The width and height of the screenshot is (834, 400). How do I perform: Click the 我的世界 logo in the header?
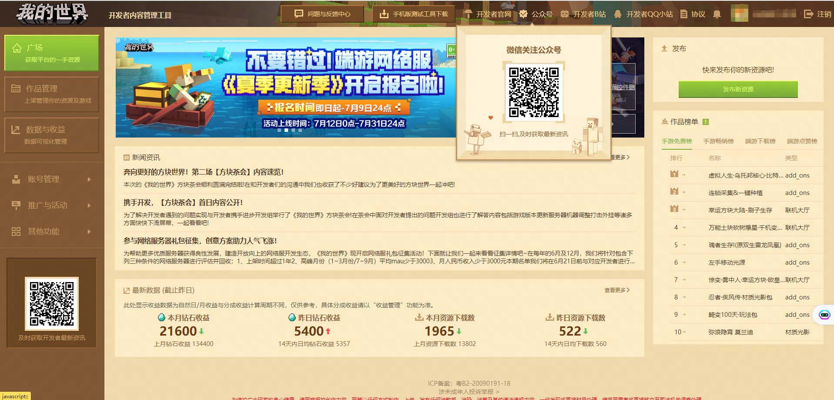52,13
